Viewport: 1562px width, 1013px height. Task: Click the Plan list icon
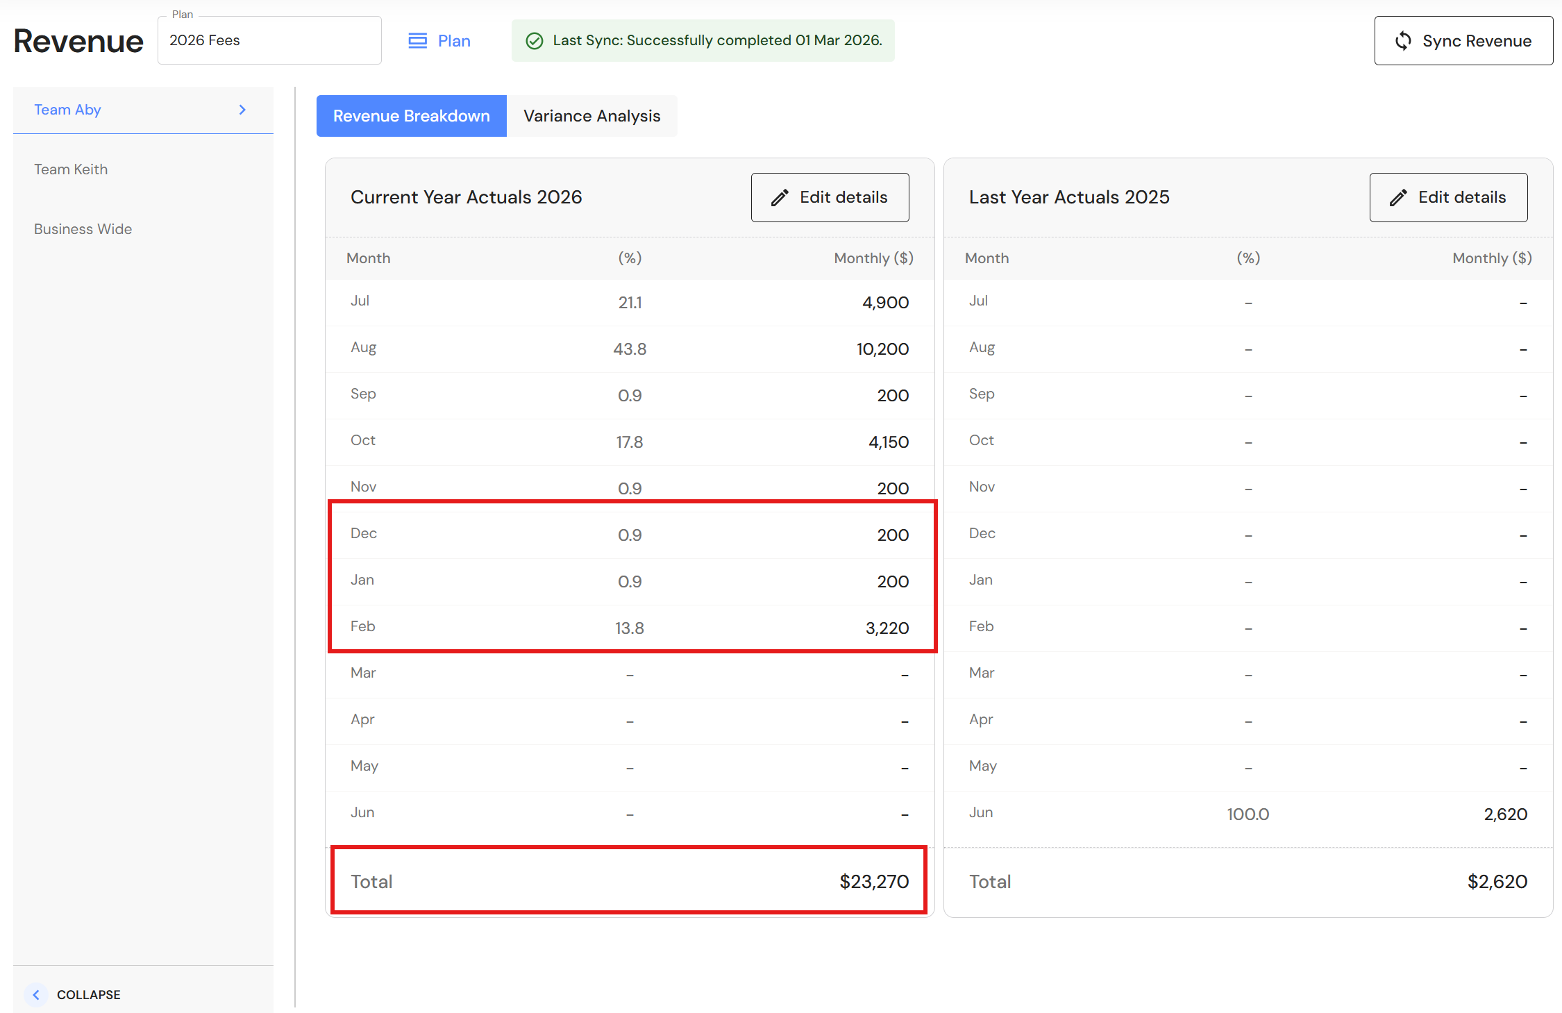point(417,41)
